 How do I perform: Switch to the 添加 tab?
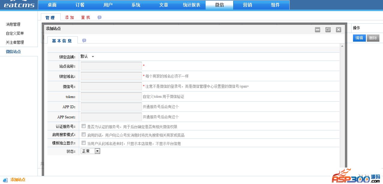69,18
